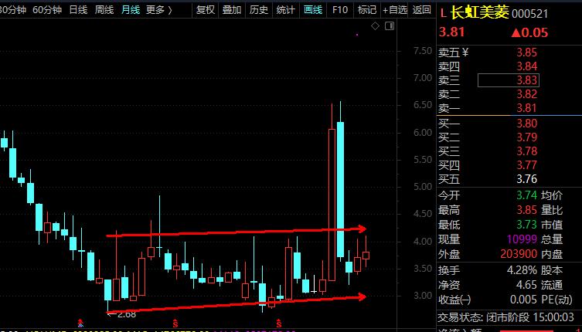Image resolution: width=582 pixels, height=332 pixels.
Task: Open the F10 company info
Action: (x=340, y=9)
